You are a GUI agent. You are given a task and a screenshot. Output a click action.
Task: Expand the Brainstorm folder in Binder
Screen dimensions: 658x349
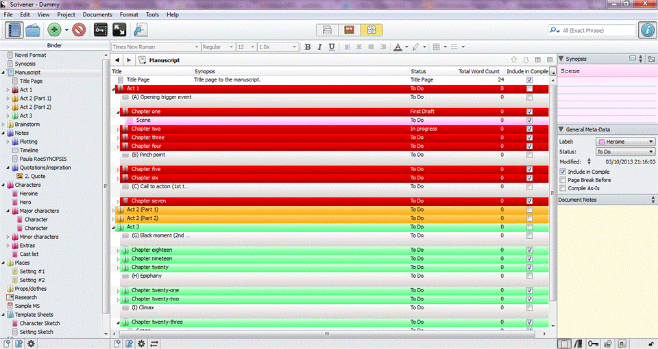(3, 125)
